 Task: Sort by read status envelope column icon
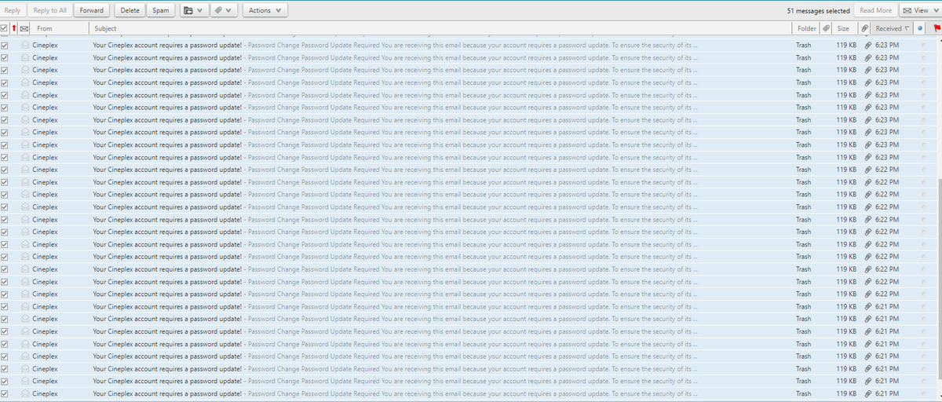click(x=24, y=28)
